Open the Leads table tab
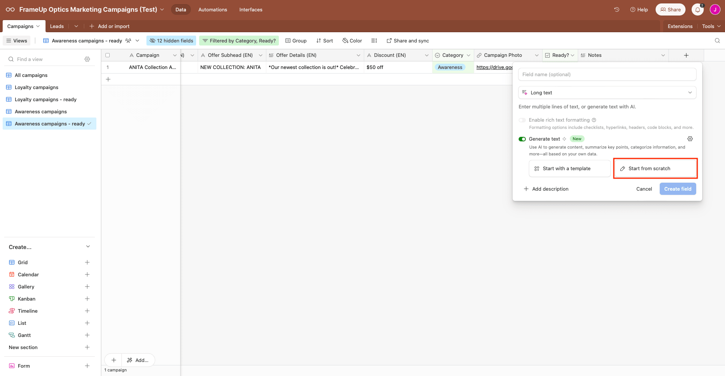This screenshot has height=376, width=725. [x=57, y=26]
